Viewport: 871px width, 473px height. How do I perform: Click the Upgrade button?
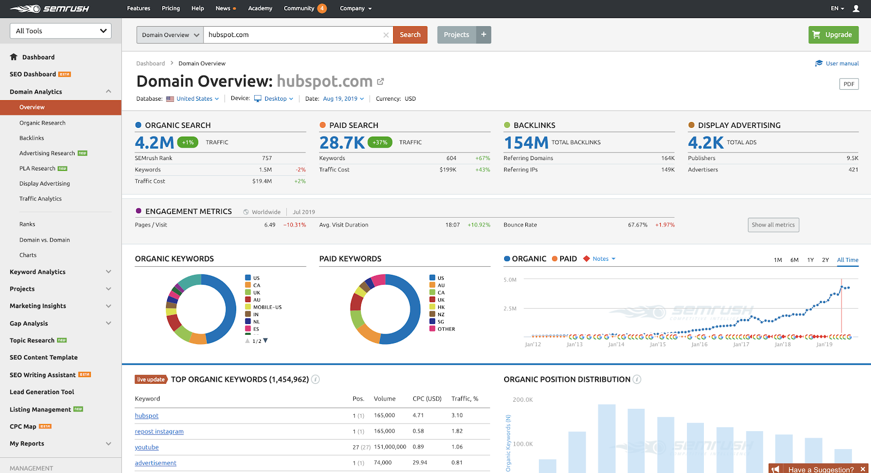(833, 35)
